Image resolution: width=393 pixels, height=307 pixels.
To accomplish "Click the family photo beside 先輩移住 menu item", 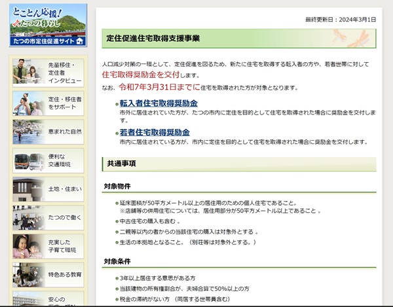I will click(x=28, y=73).
